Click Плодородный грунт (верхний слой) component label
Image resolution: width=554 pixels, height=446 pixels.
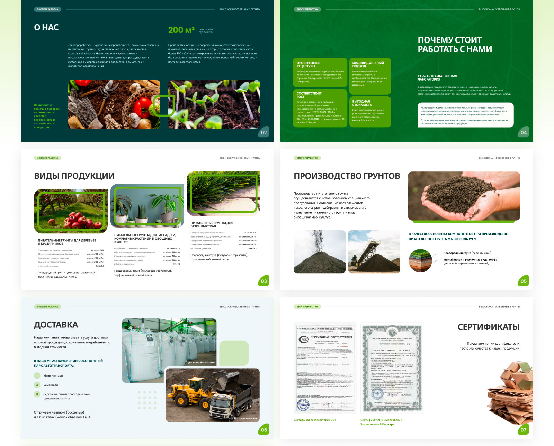pyautogui.click(x=467, y=253)
